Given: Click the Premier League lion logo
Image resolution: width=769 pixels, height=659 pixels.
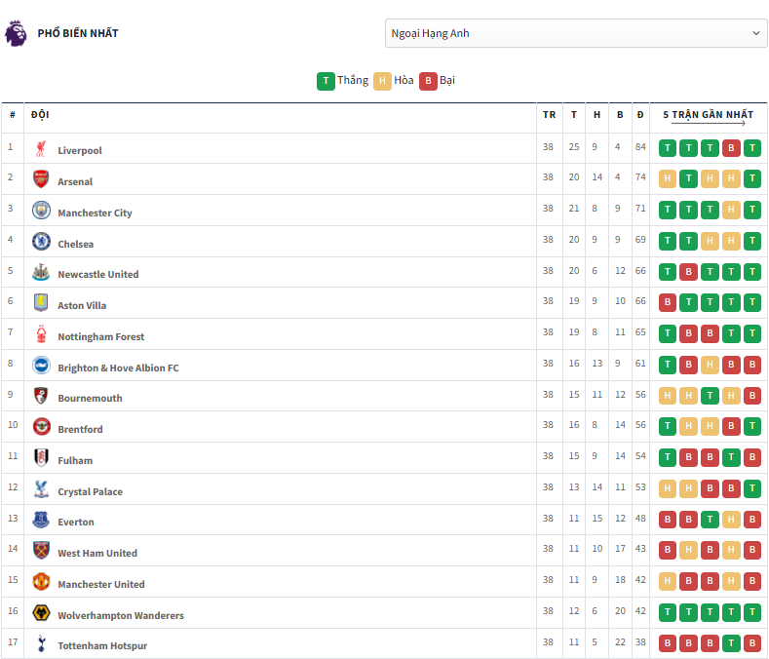Looking at the screenshot, I should 16,33.
